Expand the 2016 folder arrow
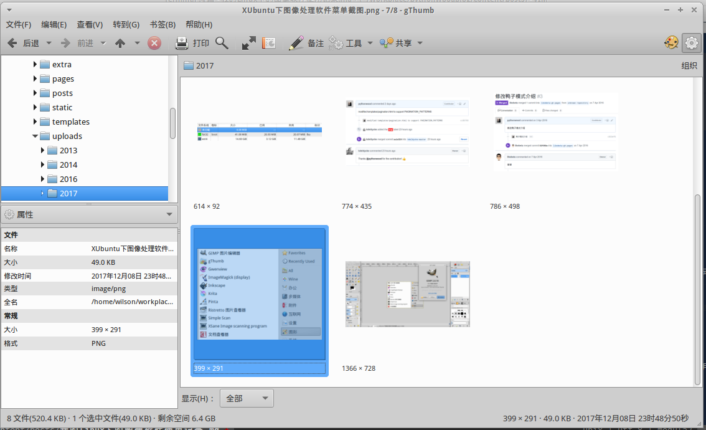This screenshot has width=706, height=430. (43, 179)
